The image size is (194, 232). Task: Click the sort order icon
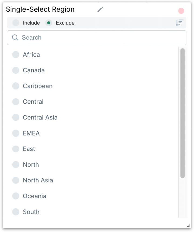click(179, 23)
